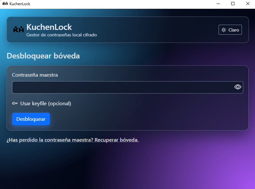Click the '¿Has perdido la contraseña maestra?' text

[50, 140]
